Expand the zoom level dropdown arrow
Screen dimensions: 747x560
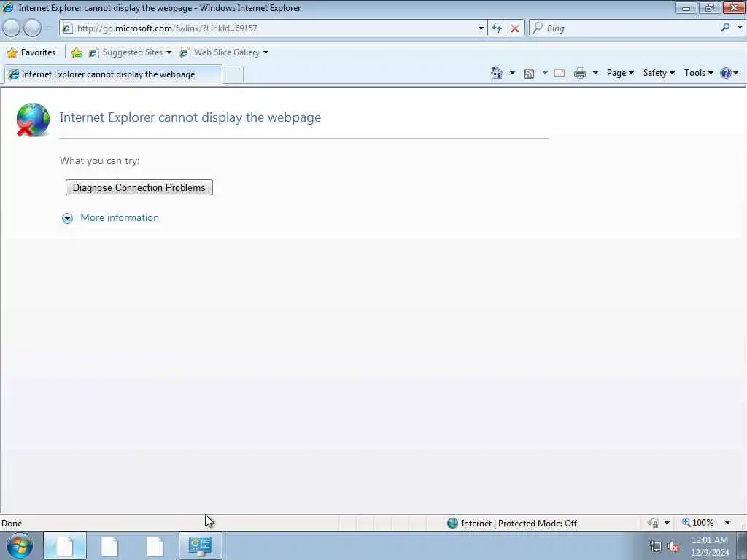coord(727,523)
